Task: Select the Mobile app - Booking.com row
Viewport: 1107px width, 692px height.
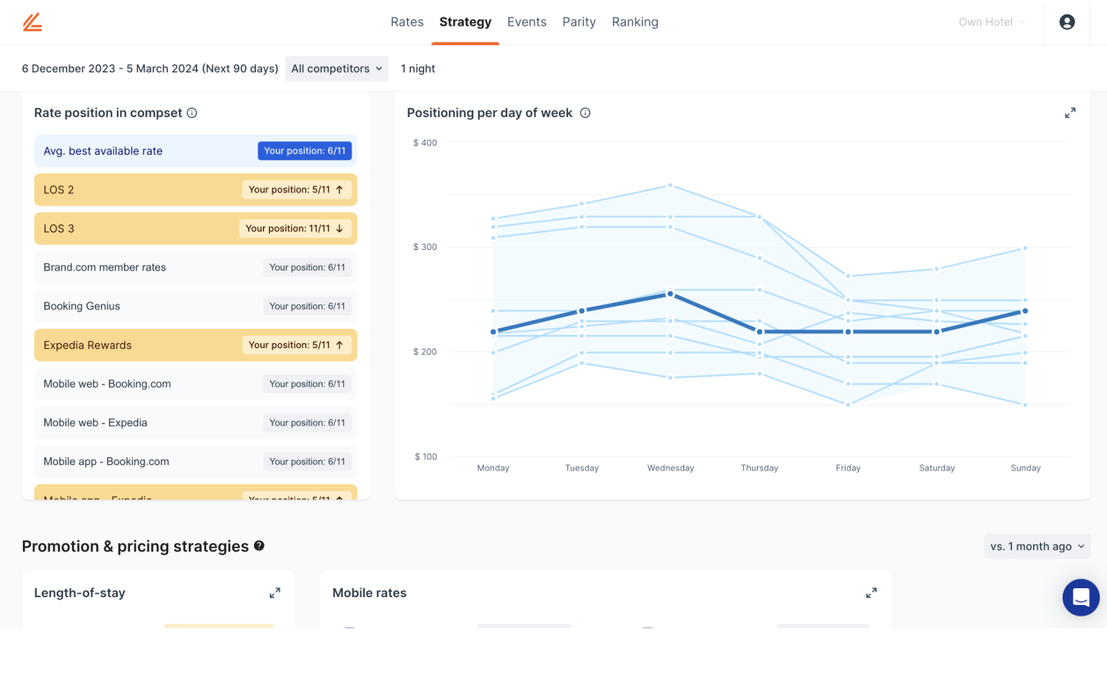Action: [195, 462]
